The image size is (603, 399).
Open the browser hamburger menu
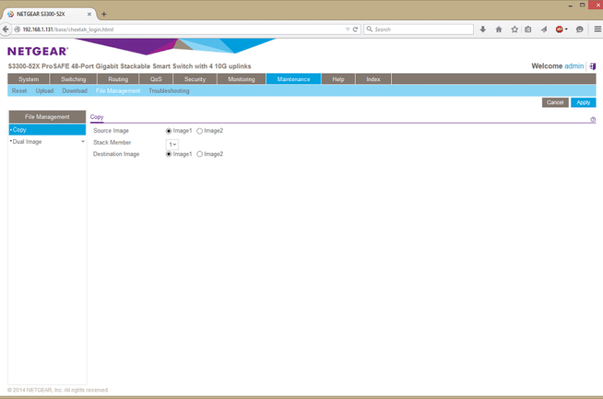[x=598, y=29]
